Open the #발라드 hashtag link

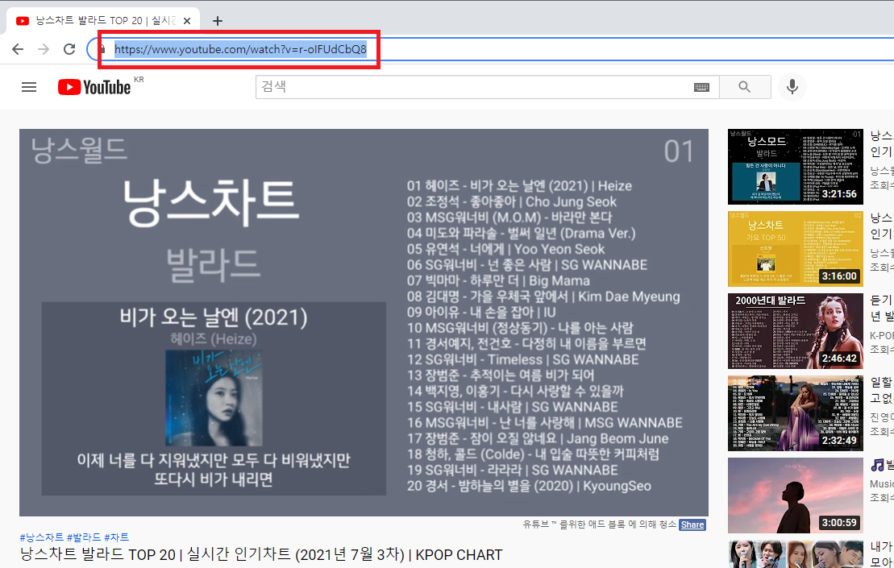click(x=84, y=537)
